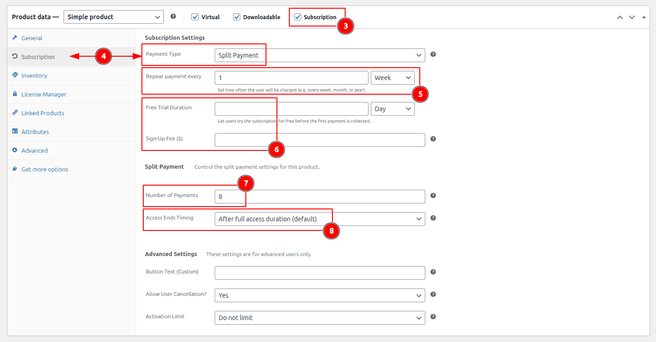Click the Get more options link
Viewport: 656px width, 342px height.
[44, 169]
